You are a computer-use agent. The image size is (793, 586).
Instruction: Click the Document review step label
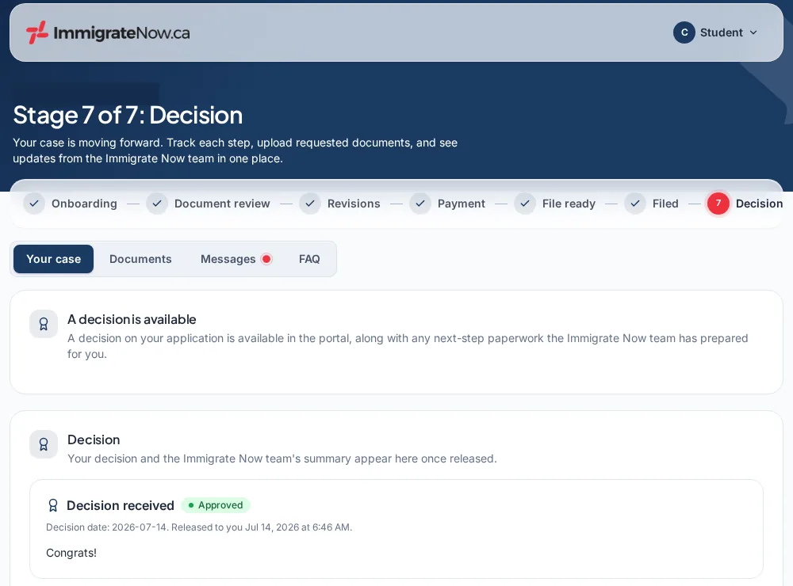tap(222, 204)
